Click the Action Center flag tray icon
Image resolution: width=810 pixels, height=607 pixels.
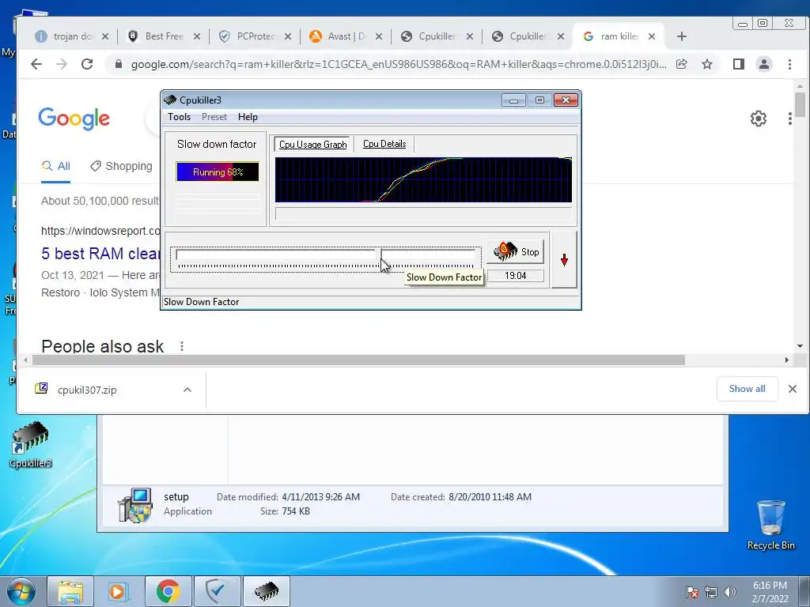[x=691, y=592]
